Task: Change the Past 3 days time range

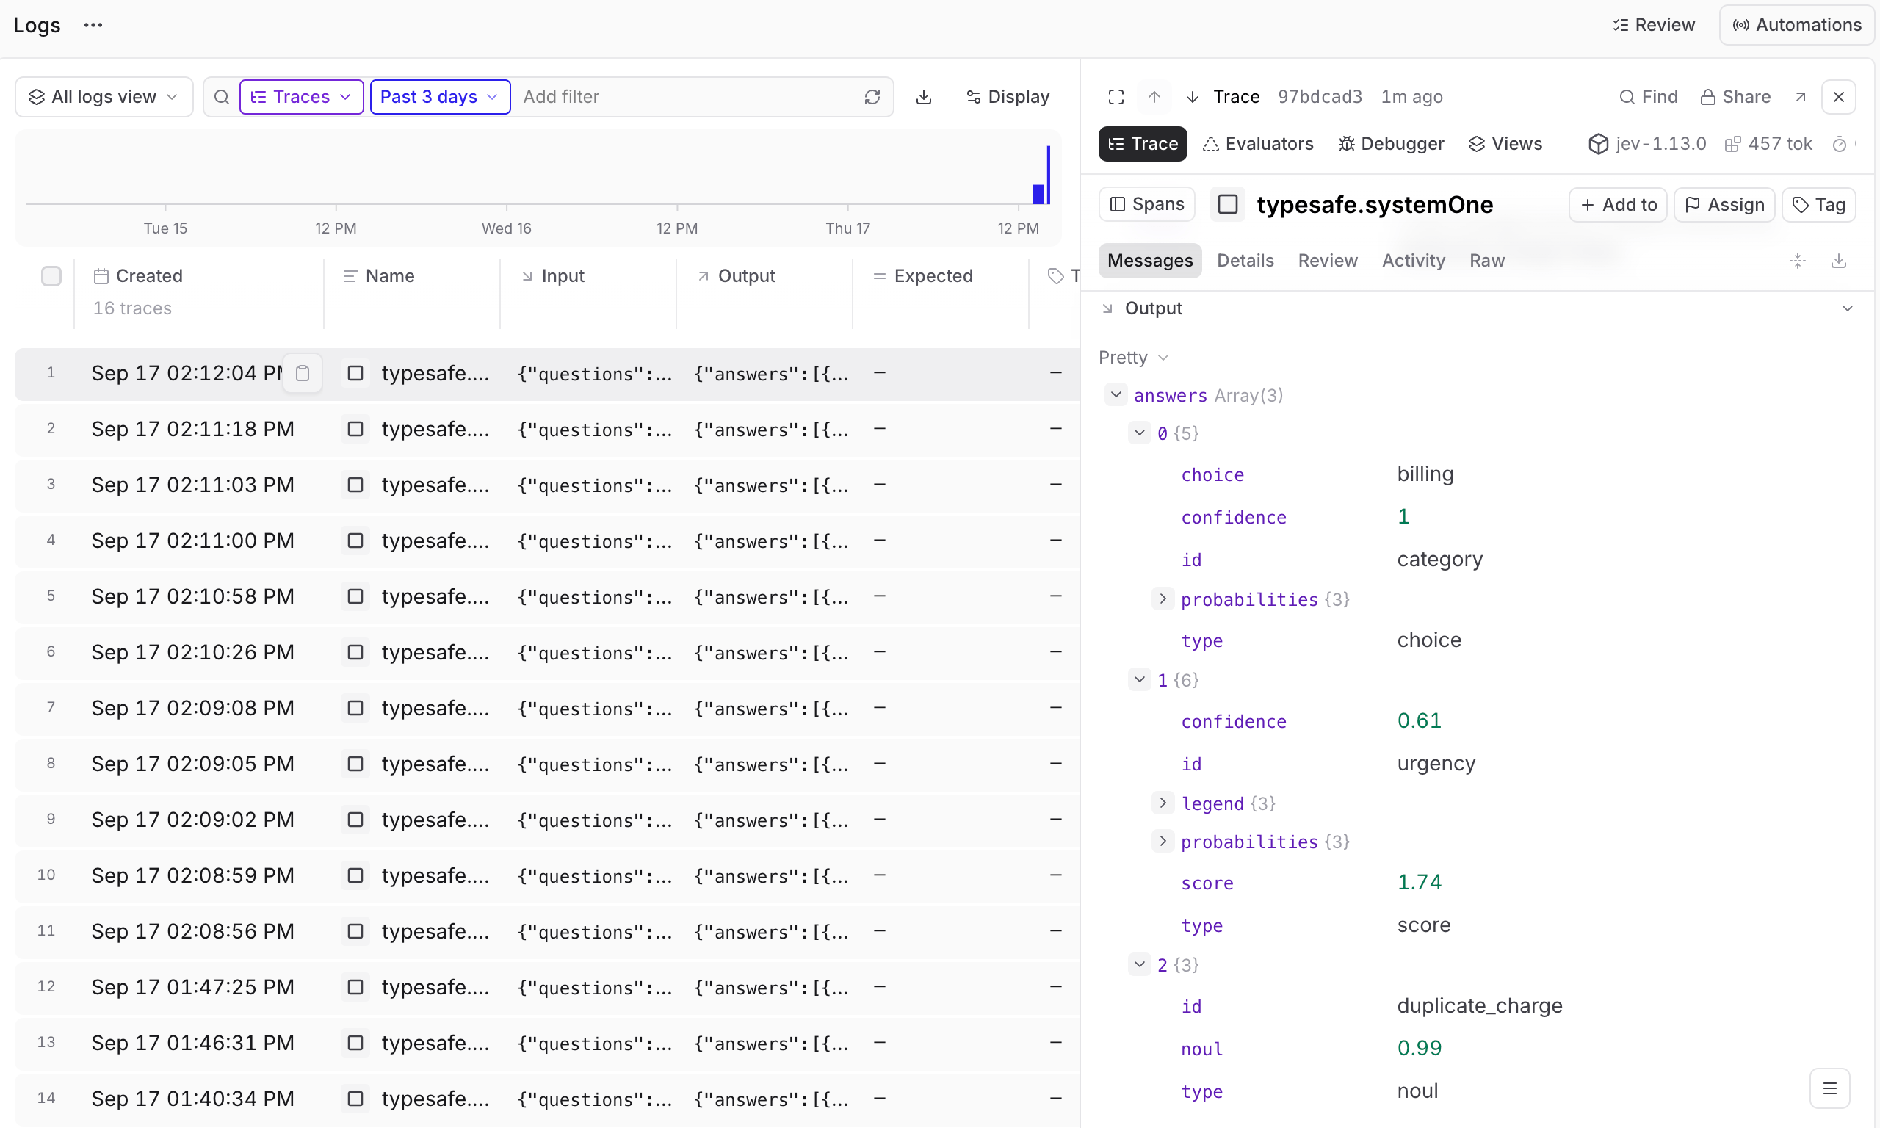Action: tap(440, 97)
